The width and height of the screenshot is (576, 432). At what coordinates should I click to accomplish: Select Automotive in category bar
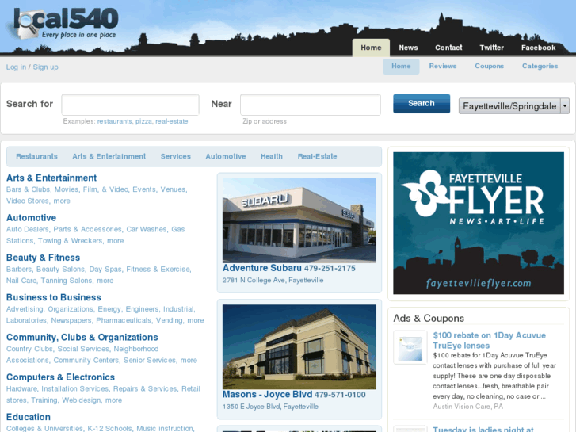226,156
